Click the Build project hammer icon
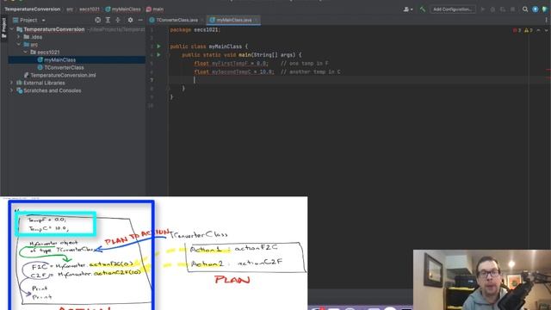Image resolution: width=551 pixels, height=310 pixels. [422, 9]
